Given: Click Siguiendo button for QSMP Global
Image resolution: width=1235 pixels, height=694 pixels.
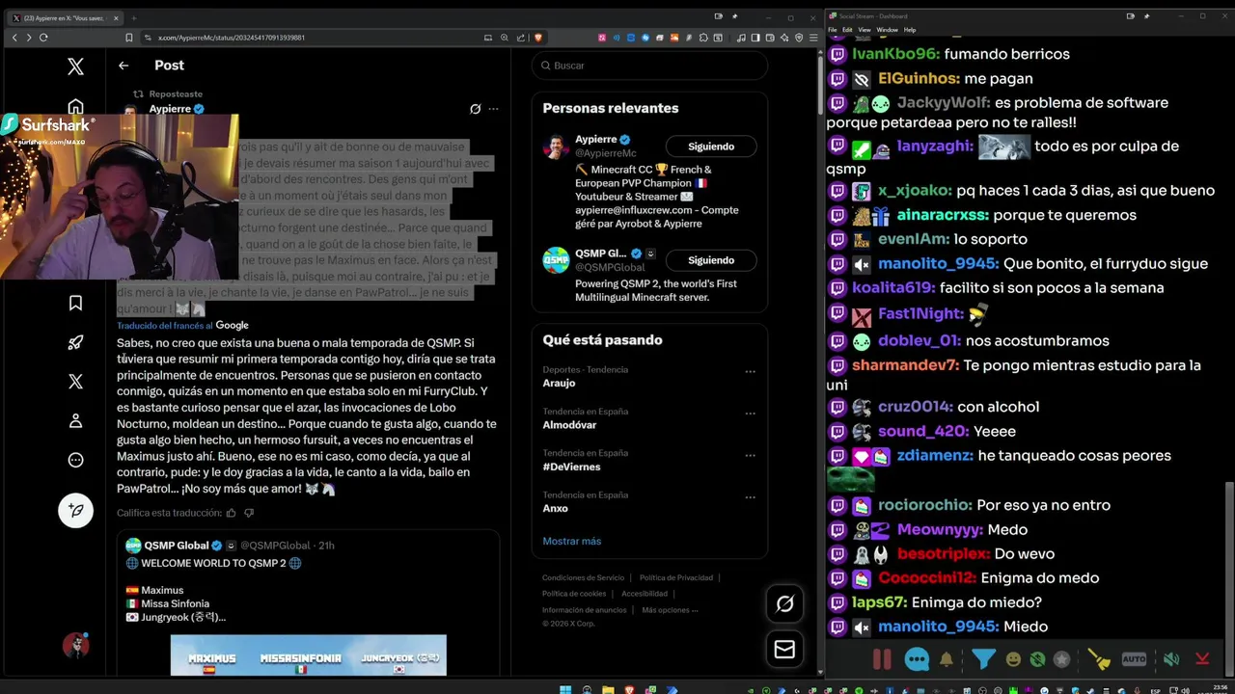Looking at the screenshot, I should tap(711, 260).
